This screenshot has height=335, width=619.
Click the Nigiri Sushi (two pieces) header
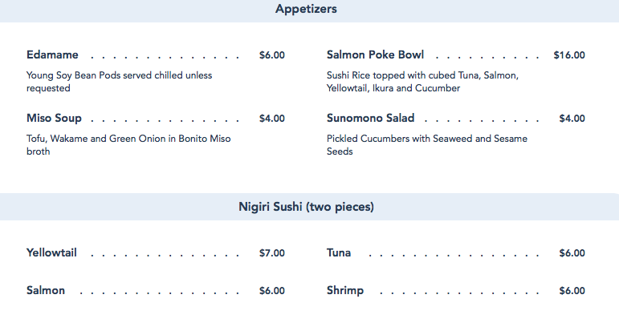click(306, 207)
